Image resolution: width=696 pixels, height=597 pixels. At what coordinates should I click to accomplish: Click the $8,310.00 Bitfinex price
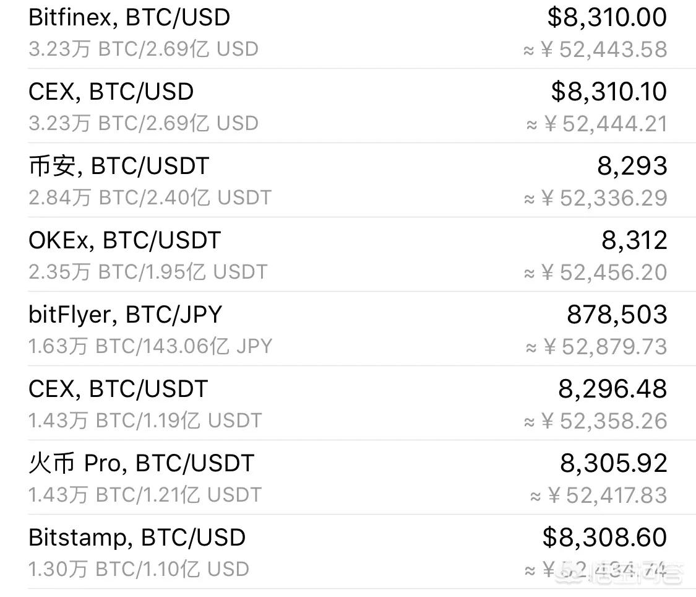click(607, 17)
